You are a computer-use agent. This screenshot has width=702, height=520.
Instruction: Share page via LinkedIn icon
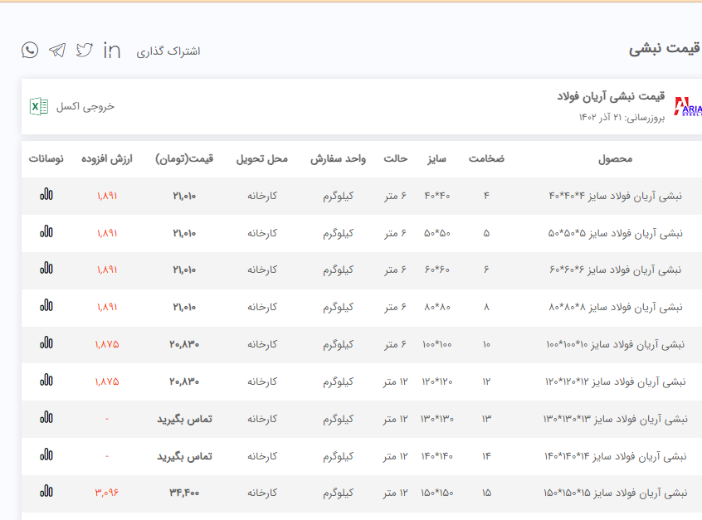tap(112, 51)
